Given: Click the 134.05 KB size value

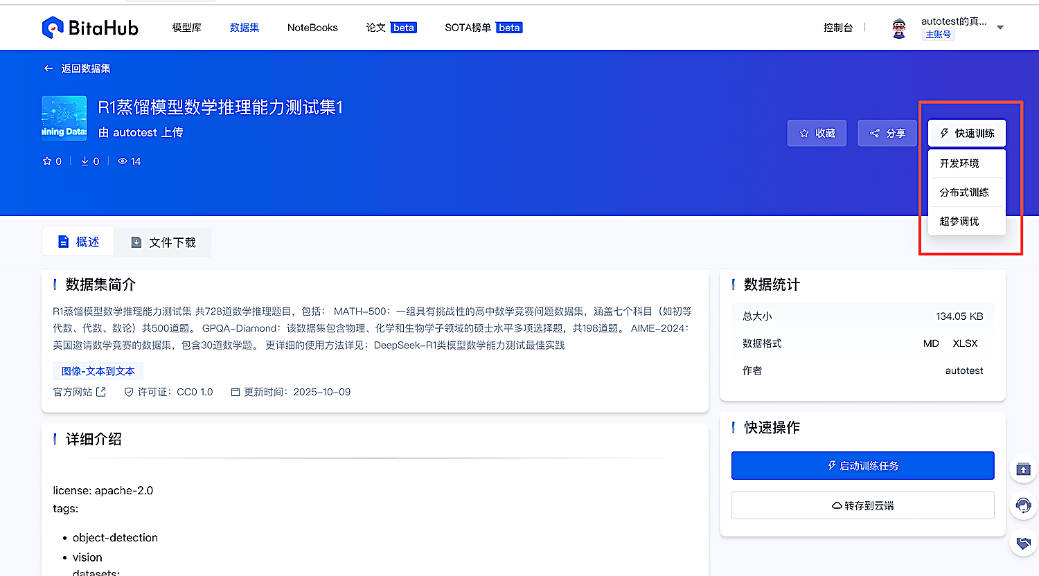Looking at the screenshot, I should 959,316.
